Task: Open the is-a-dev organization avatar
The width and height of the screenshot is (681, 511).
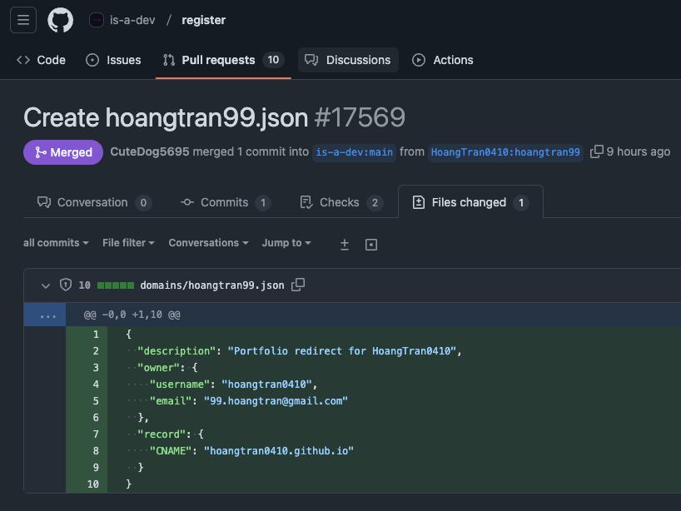Action: pos(97,20)
